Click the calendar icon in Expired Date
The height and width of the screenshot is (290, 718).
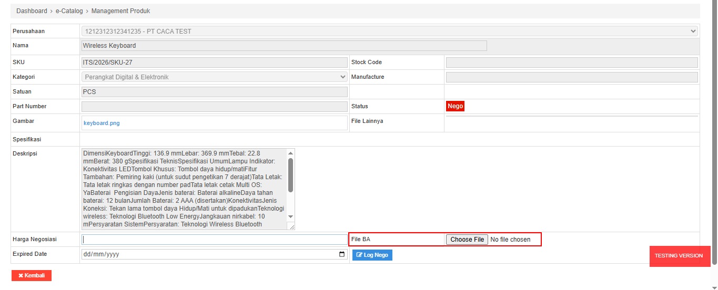[x=342, y=255]
